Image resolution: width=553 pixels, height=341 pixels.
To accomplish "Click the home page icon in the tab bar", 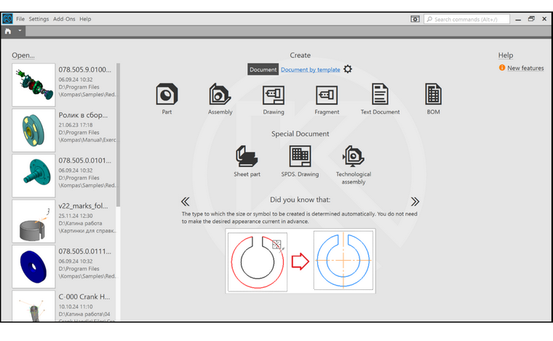I will 8,31.
